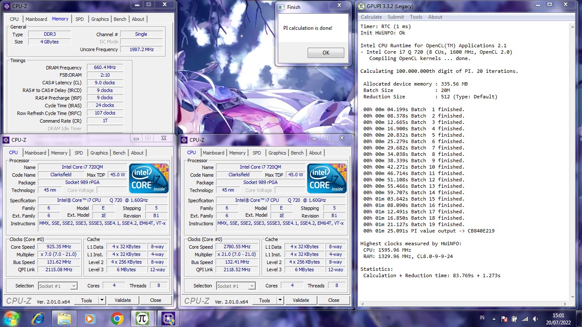This screenshot has width=582, height=327.
Task: Click the 'PI calculation is done!' message
Action: click(308, 28)
